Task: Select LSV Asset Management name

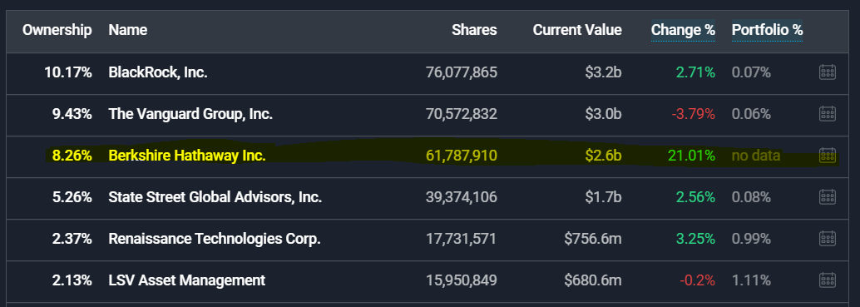Action: [x=187, y=280]
